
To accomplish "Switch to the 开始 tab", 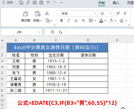I will [x=102, y=3].
